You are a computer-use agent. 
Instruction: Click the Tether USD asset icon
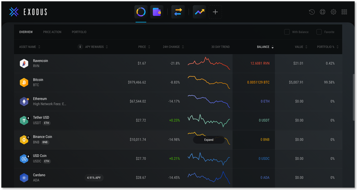click(24, 120)
